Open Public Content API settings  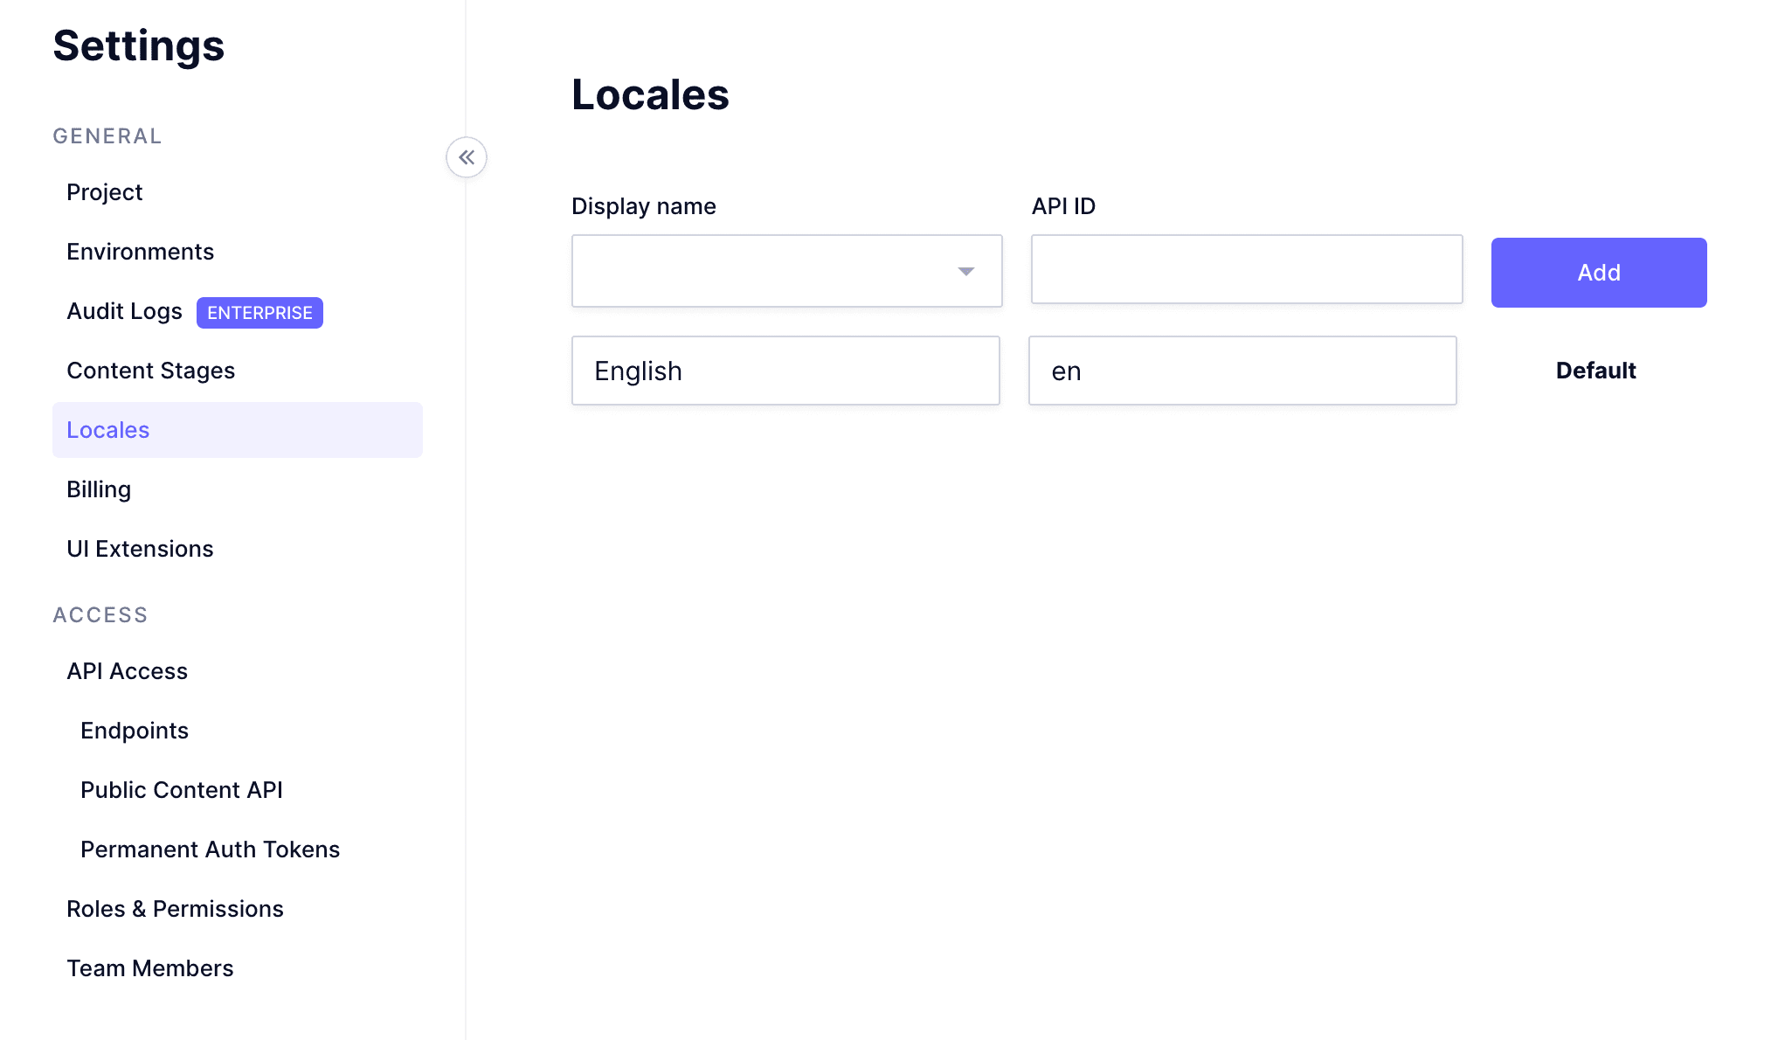[182, 789]
